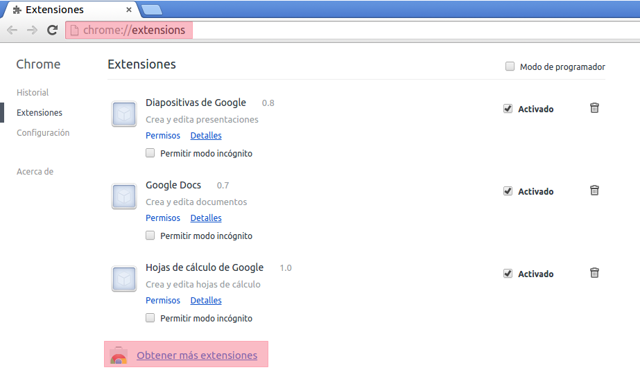
Task: Click version number 0.8
Action: coord(268,103)
